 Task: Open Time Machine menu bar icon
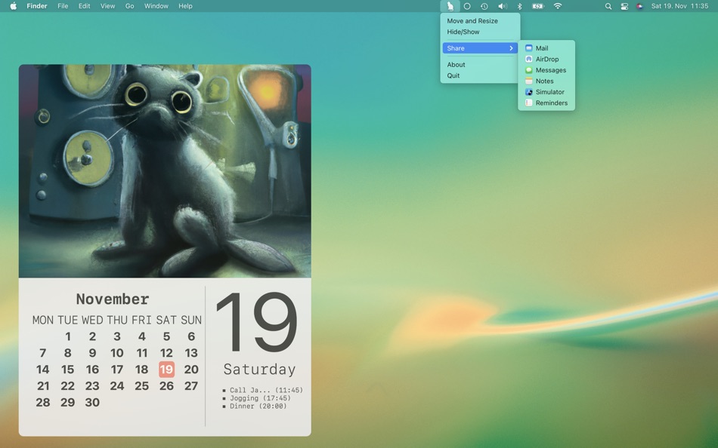484,6
